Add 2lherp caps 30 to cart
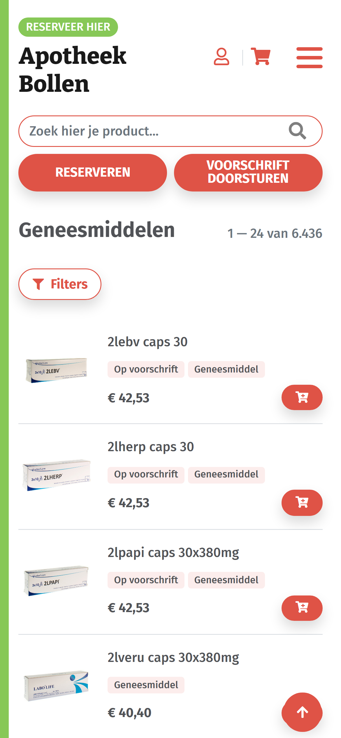 tap(302, 502)
